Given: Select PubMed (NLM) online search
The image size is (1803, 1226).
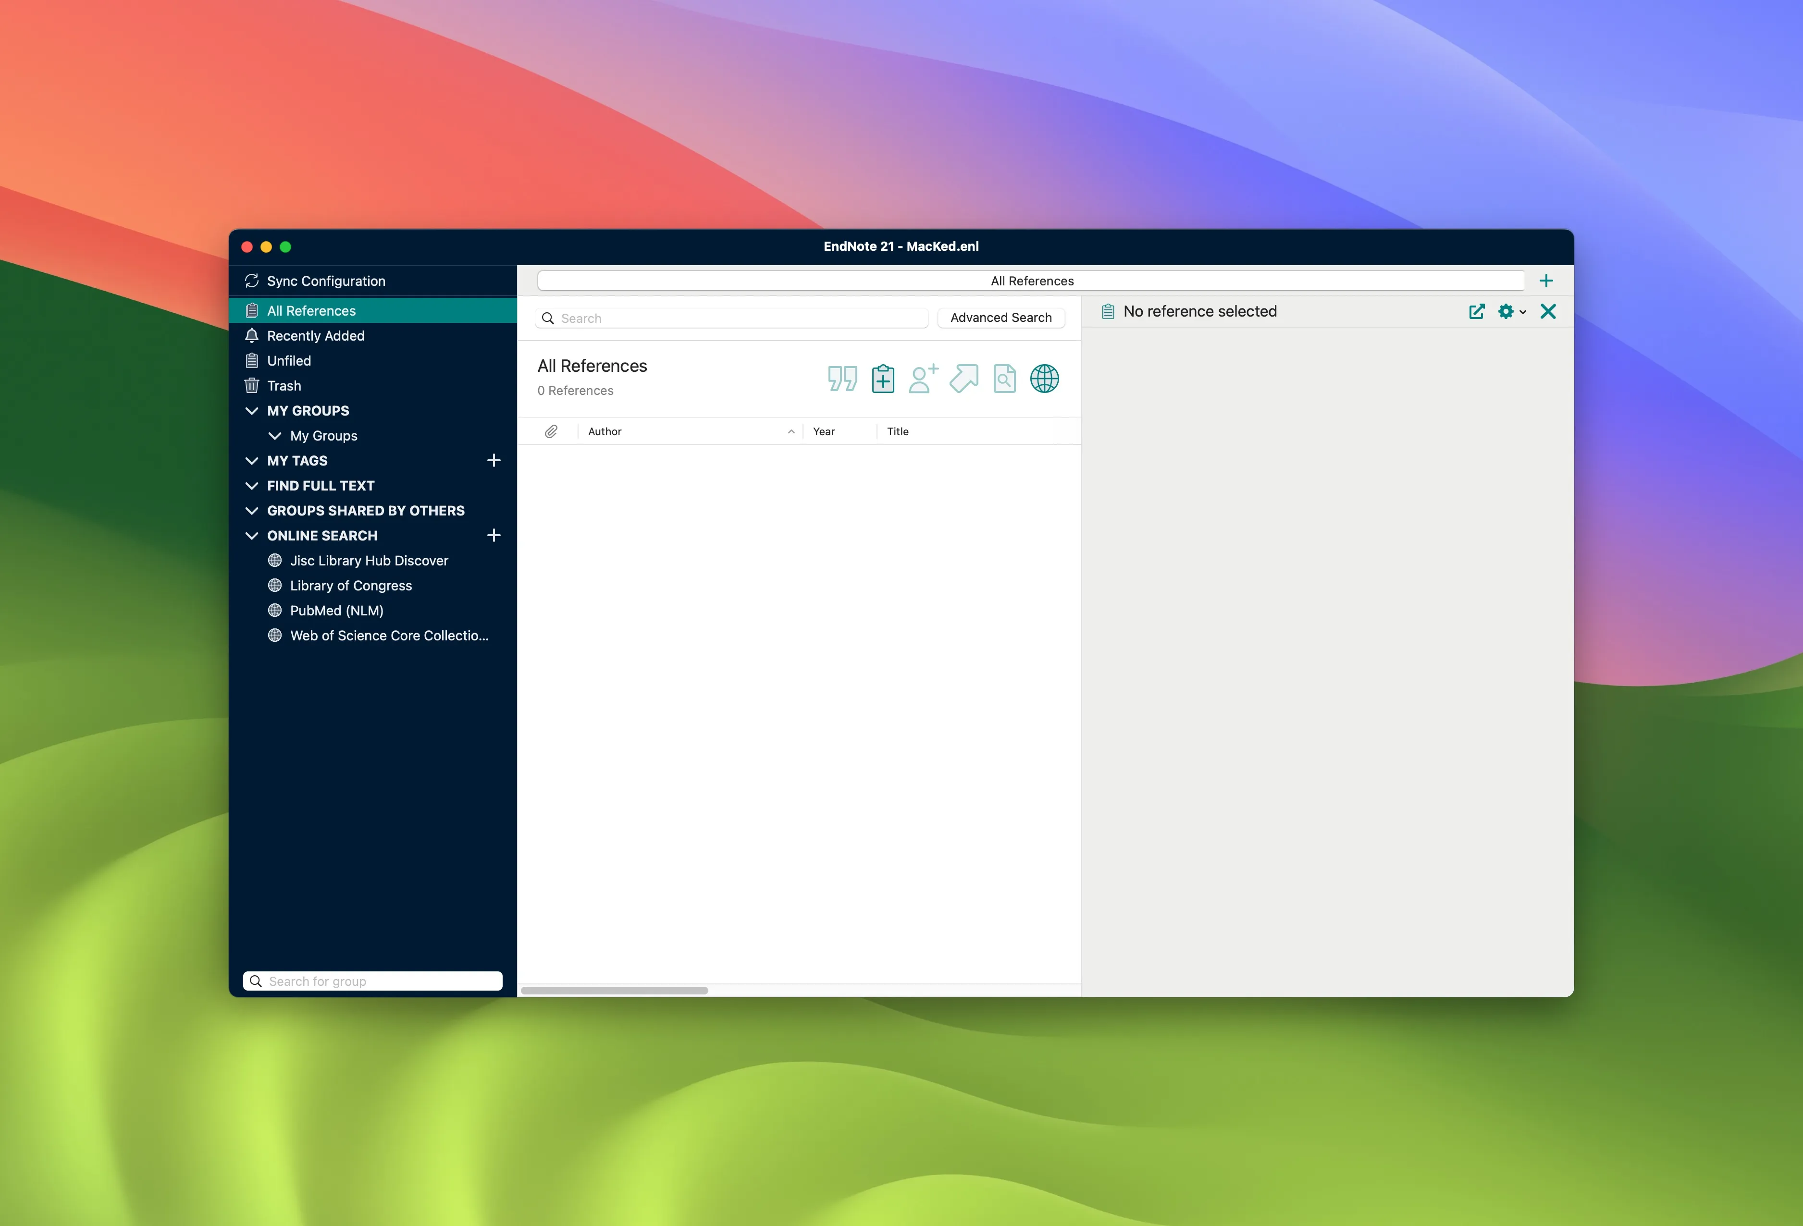Looking at the screenshot, I should (x=372, y=610).
